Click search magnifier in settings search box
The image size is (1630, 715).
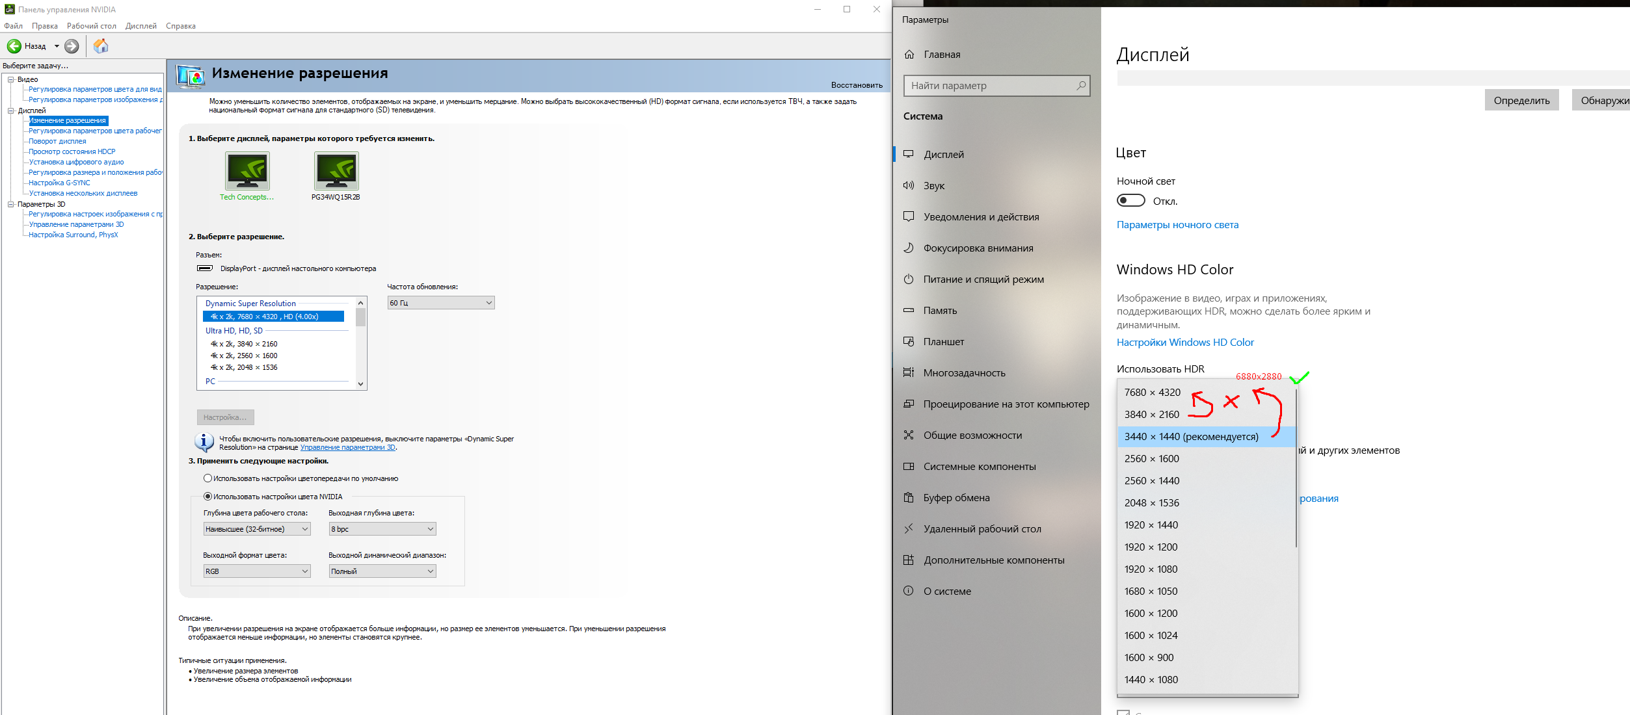click(x=1080, y=86)
